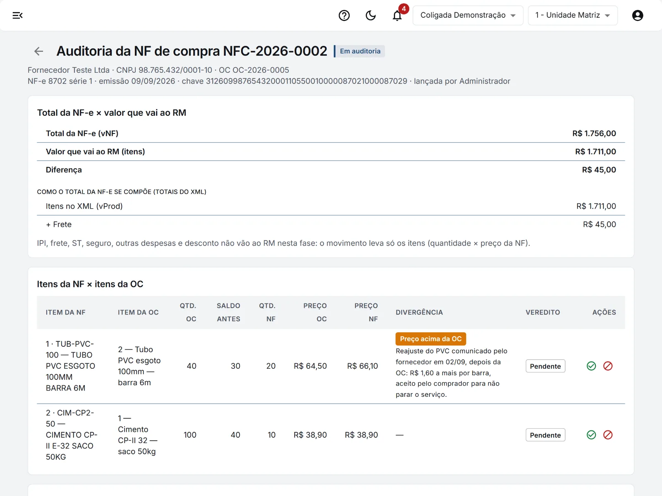Click the Cimento NF price R$ 38,90
Screen dimensions: 662x496
(x=361, y=435)
